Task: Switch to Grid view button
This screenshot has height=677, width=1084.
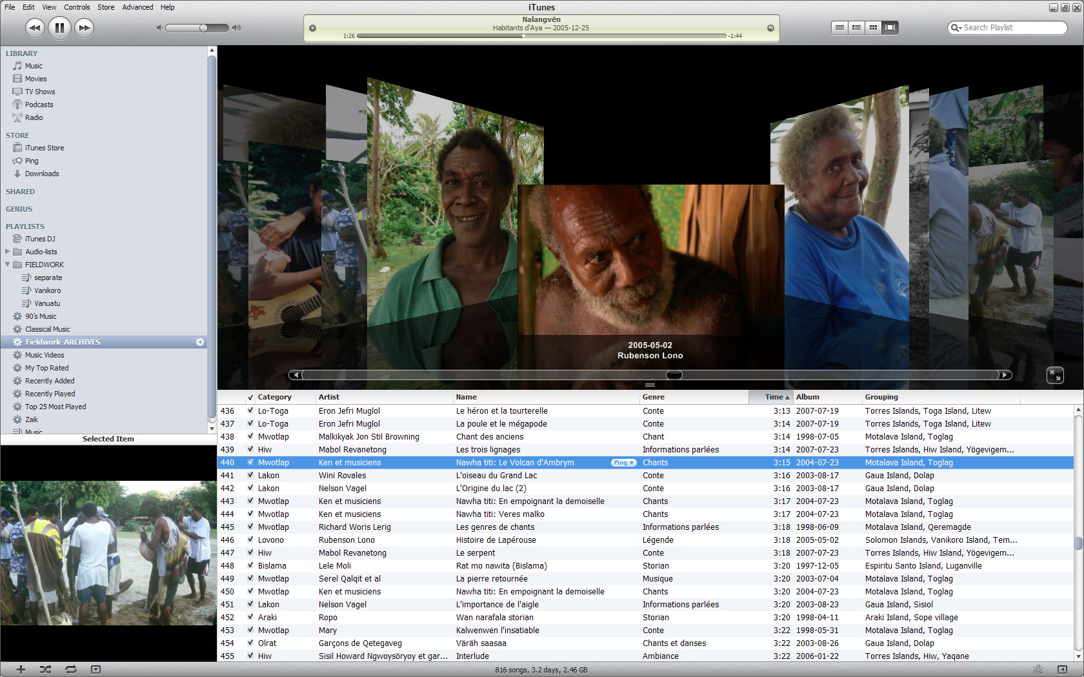Action: 873,28
